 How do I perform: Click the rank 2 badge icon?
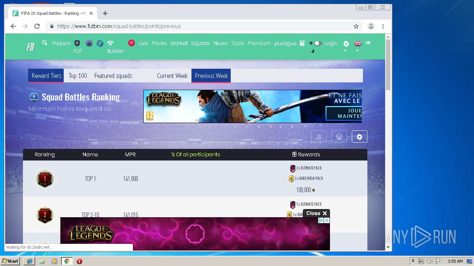click(x=45, y=215)
